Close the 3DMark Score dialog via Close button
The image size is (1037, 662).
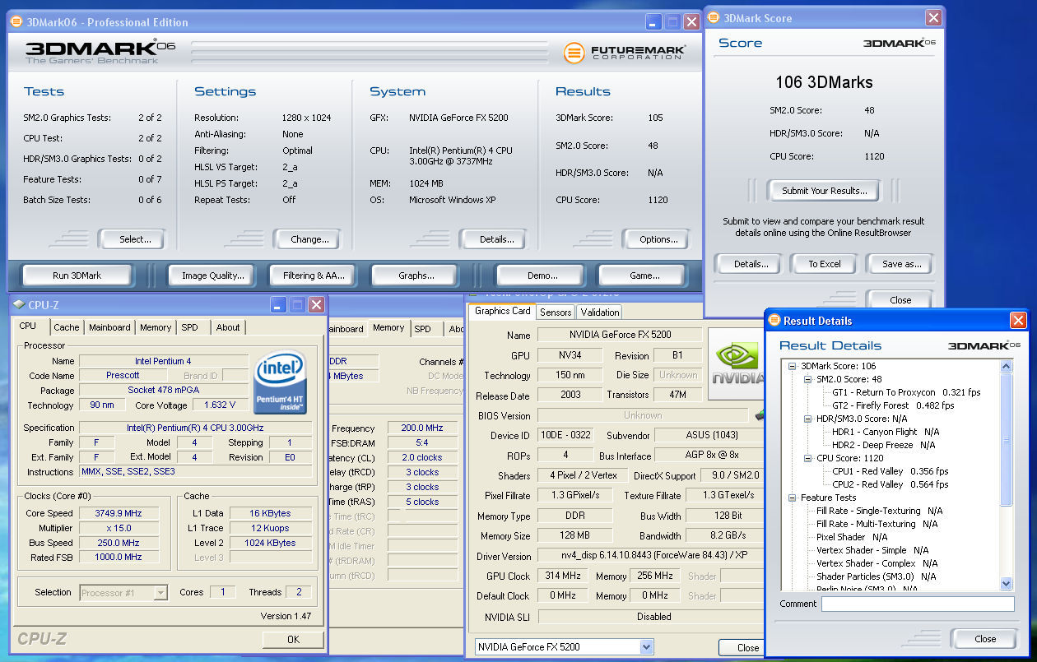pos(900,299)
